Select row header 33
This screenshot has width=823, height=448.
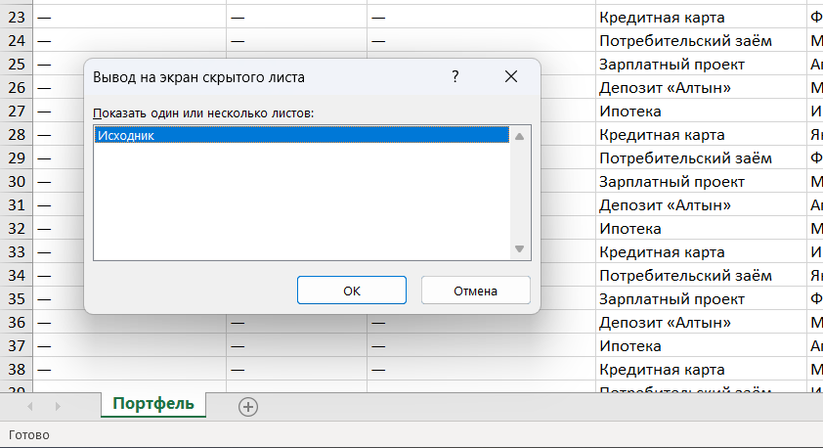click(x=17, y=252)
